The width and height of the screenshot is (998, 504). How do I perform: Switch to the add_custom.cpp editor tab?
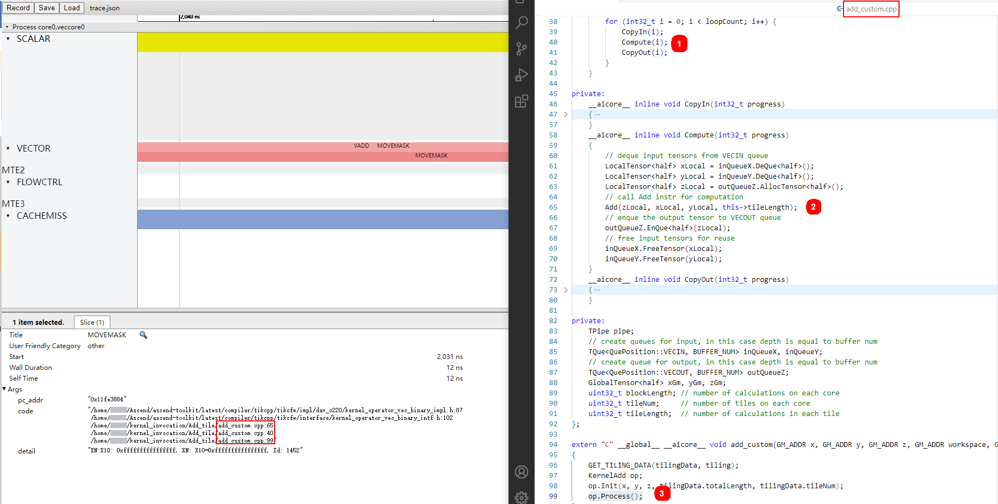[x=871, y=9]
